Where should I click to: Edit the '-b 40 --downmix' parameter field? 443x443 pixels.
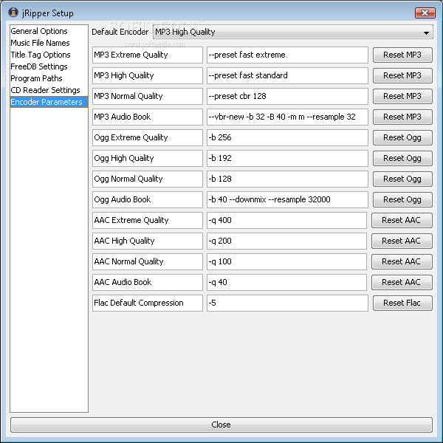click(287, 199)
